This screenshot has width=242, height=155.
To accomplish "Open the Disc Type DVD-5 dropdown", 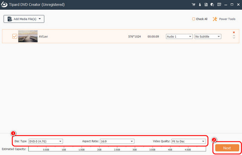I will click(46, 141).
